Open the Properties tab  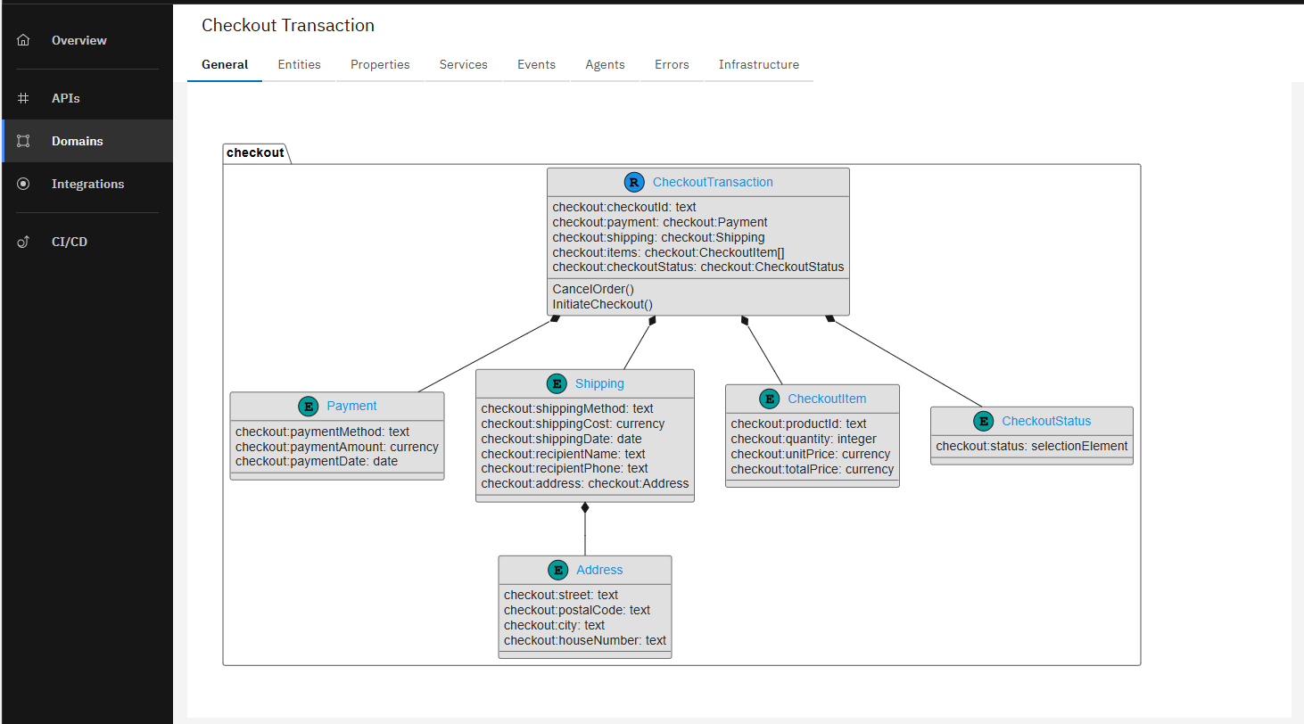click(x=380, y=64)
